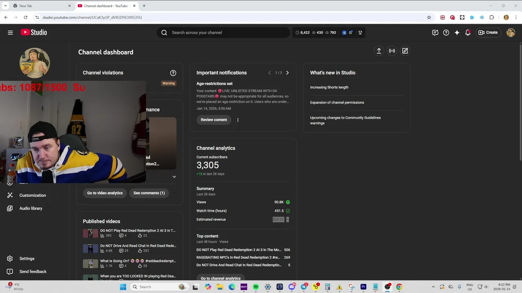Click the Create post pencil icon
This screenshot has height=293, width=522.
click(x=405, y=51)
